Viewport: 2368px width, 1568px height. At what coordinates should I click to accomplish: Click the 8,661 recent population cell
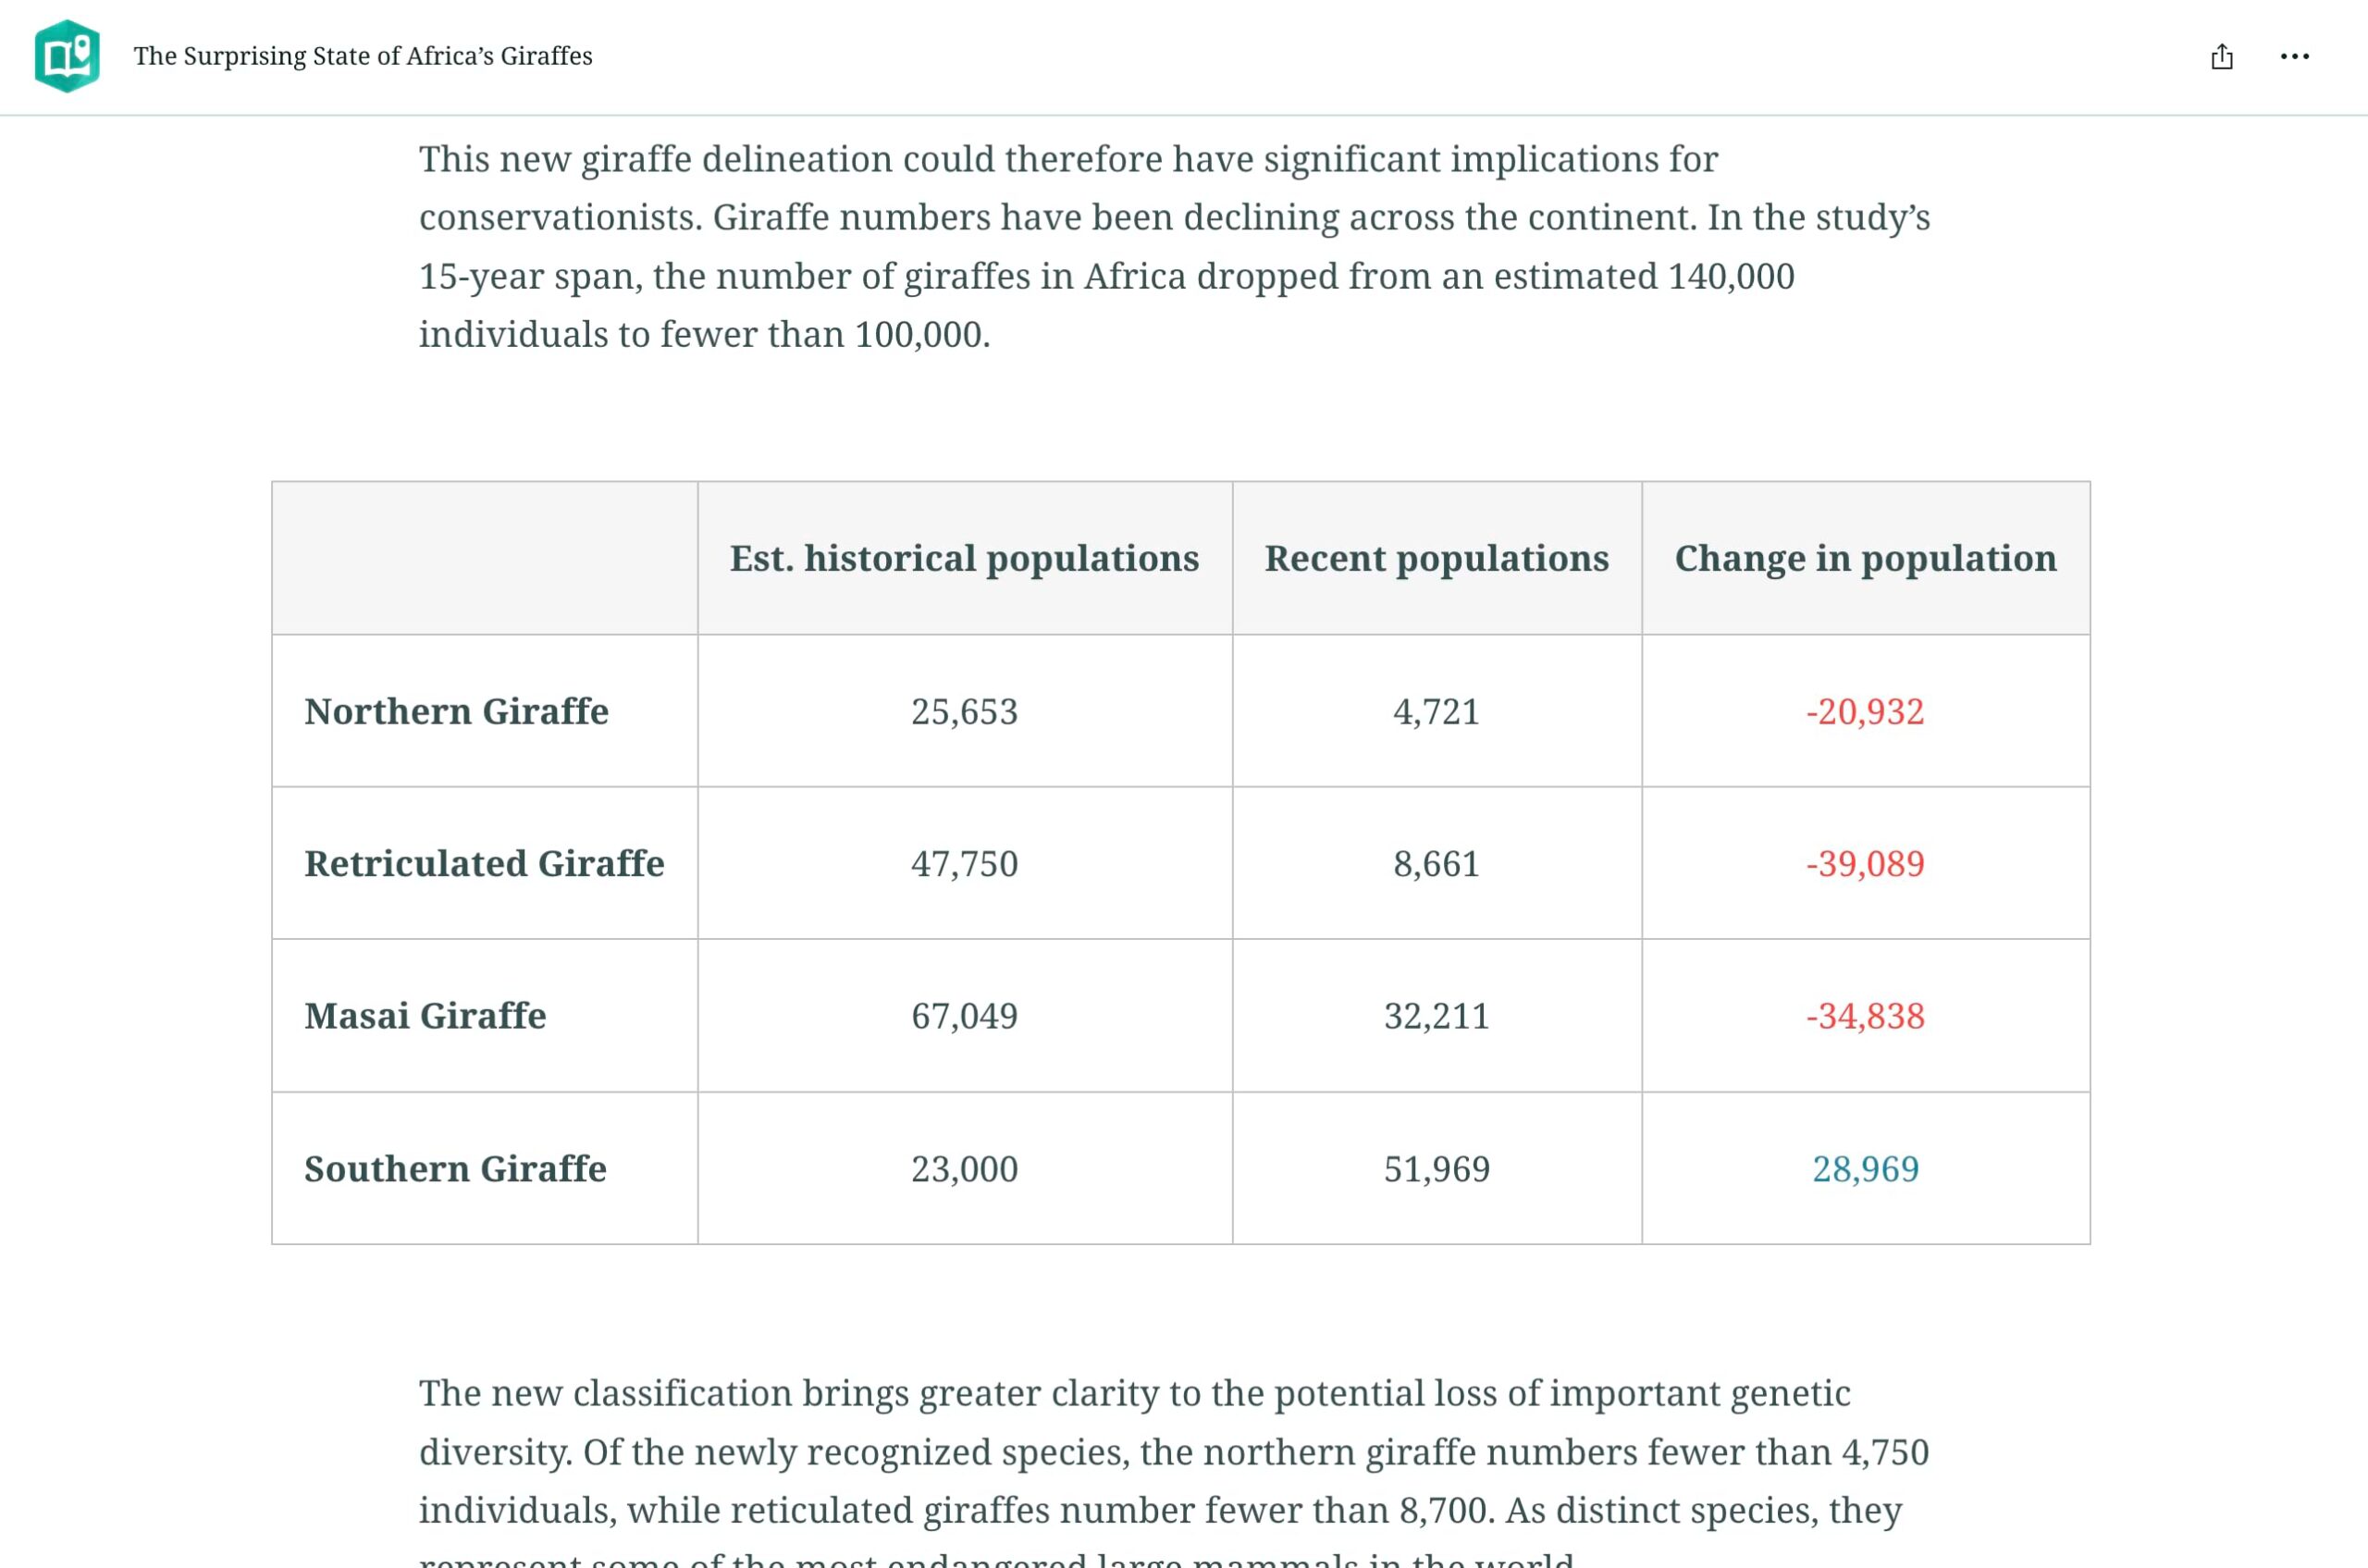[x=1436, y=864]
